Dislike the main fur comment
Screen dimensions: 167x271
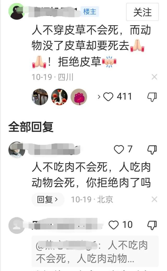tap(152, 97)
